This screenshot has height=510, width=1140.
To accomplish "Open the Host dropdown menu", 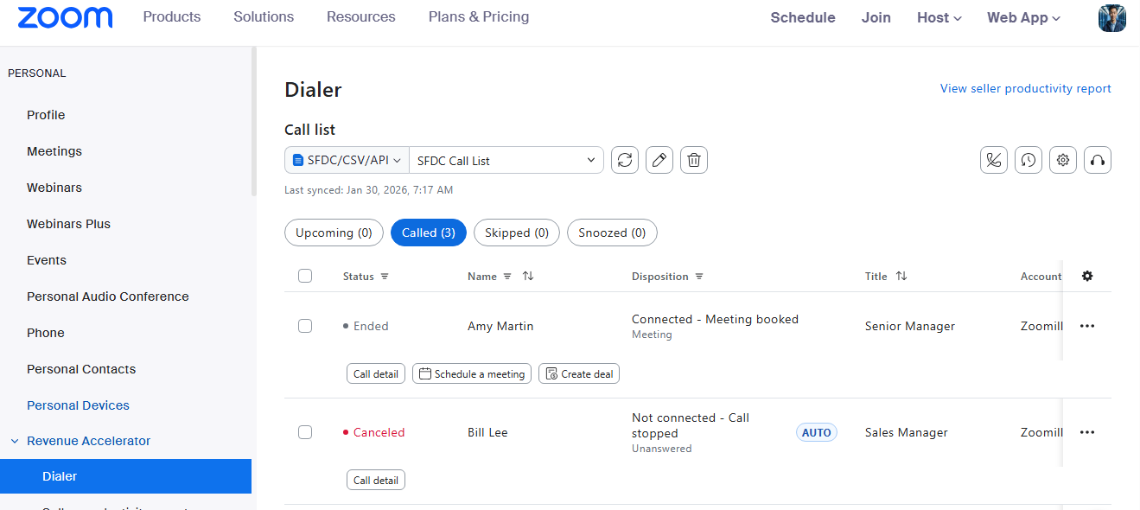I will pos(939,17).
